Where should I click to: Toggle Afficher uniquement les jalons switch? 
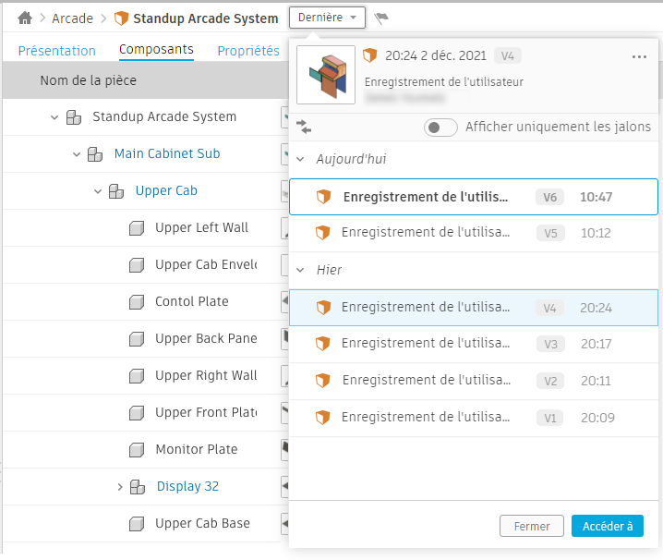[x=440, y=128]
